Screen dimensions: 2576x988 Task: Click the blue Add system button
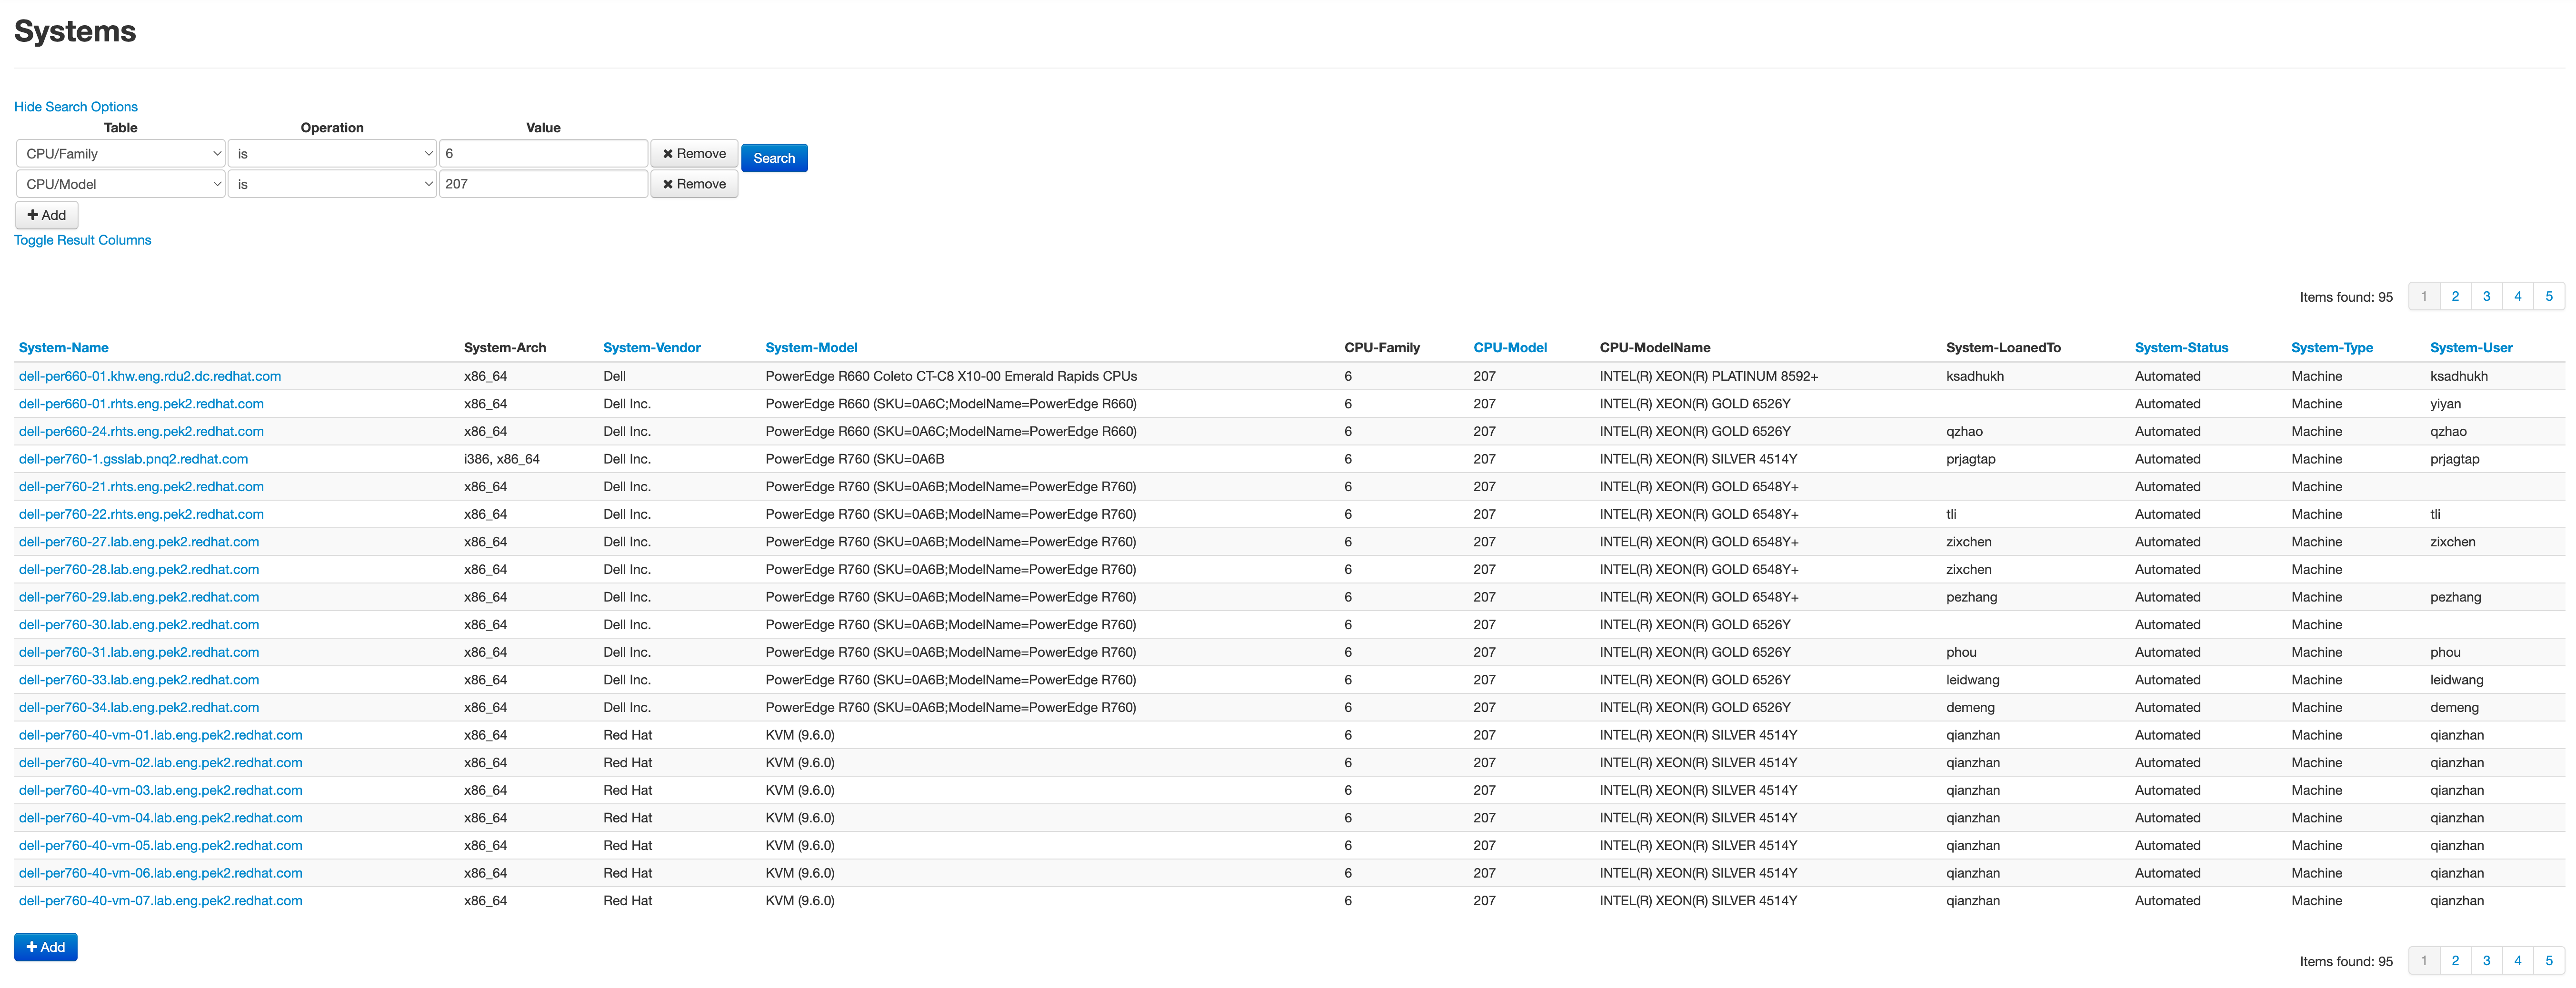tap(46, 946)
